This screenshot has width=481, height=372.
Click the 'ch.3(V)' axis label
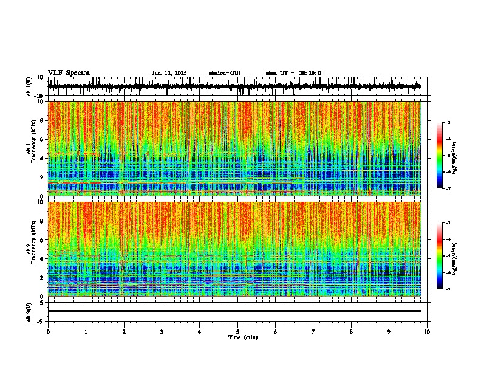click(x=29, y=312)
